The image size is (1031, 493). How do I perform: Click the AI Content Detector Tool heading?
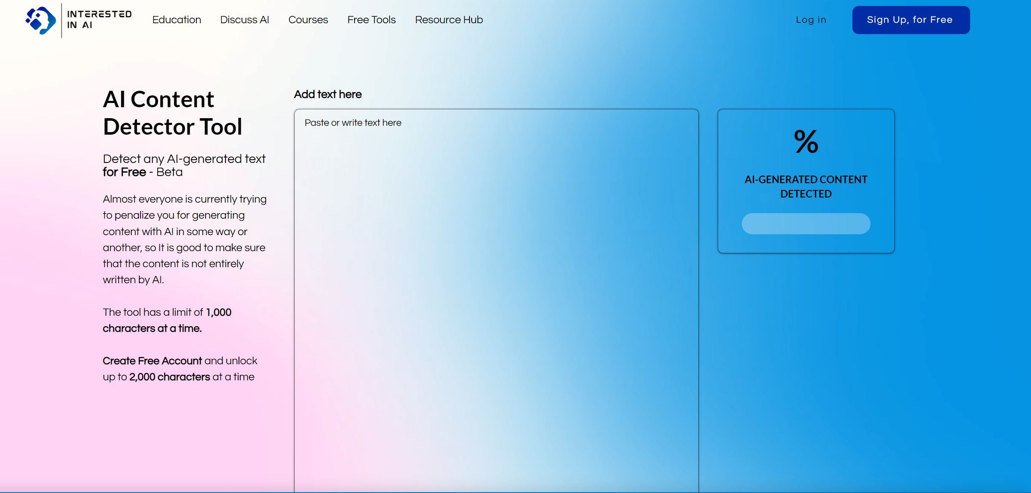point(173,113)
